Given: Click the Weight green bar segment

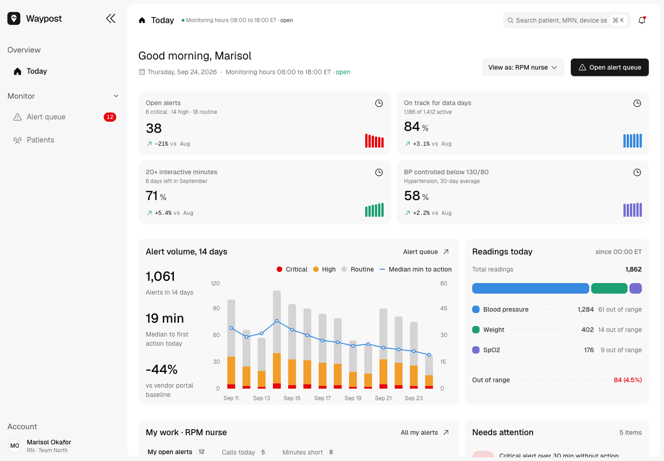Looking at the screenshot, I should point(609,289).
